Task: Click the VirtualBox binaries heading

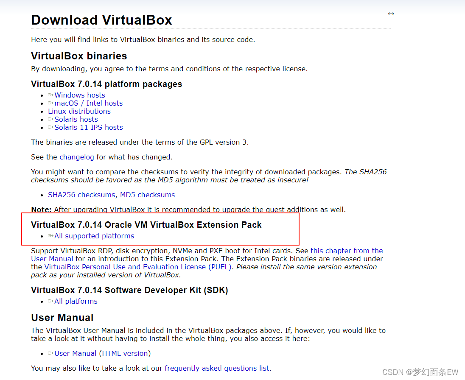Action: pos(79,56)
